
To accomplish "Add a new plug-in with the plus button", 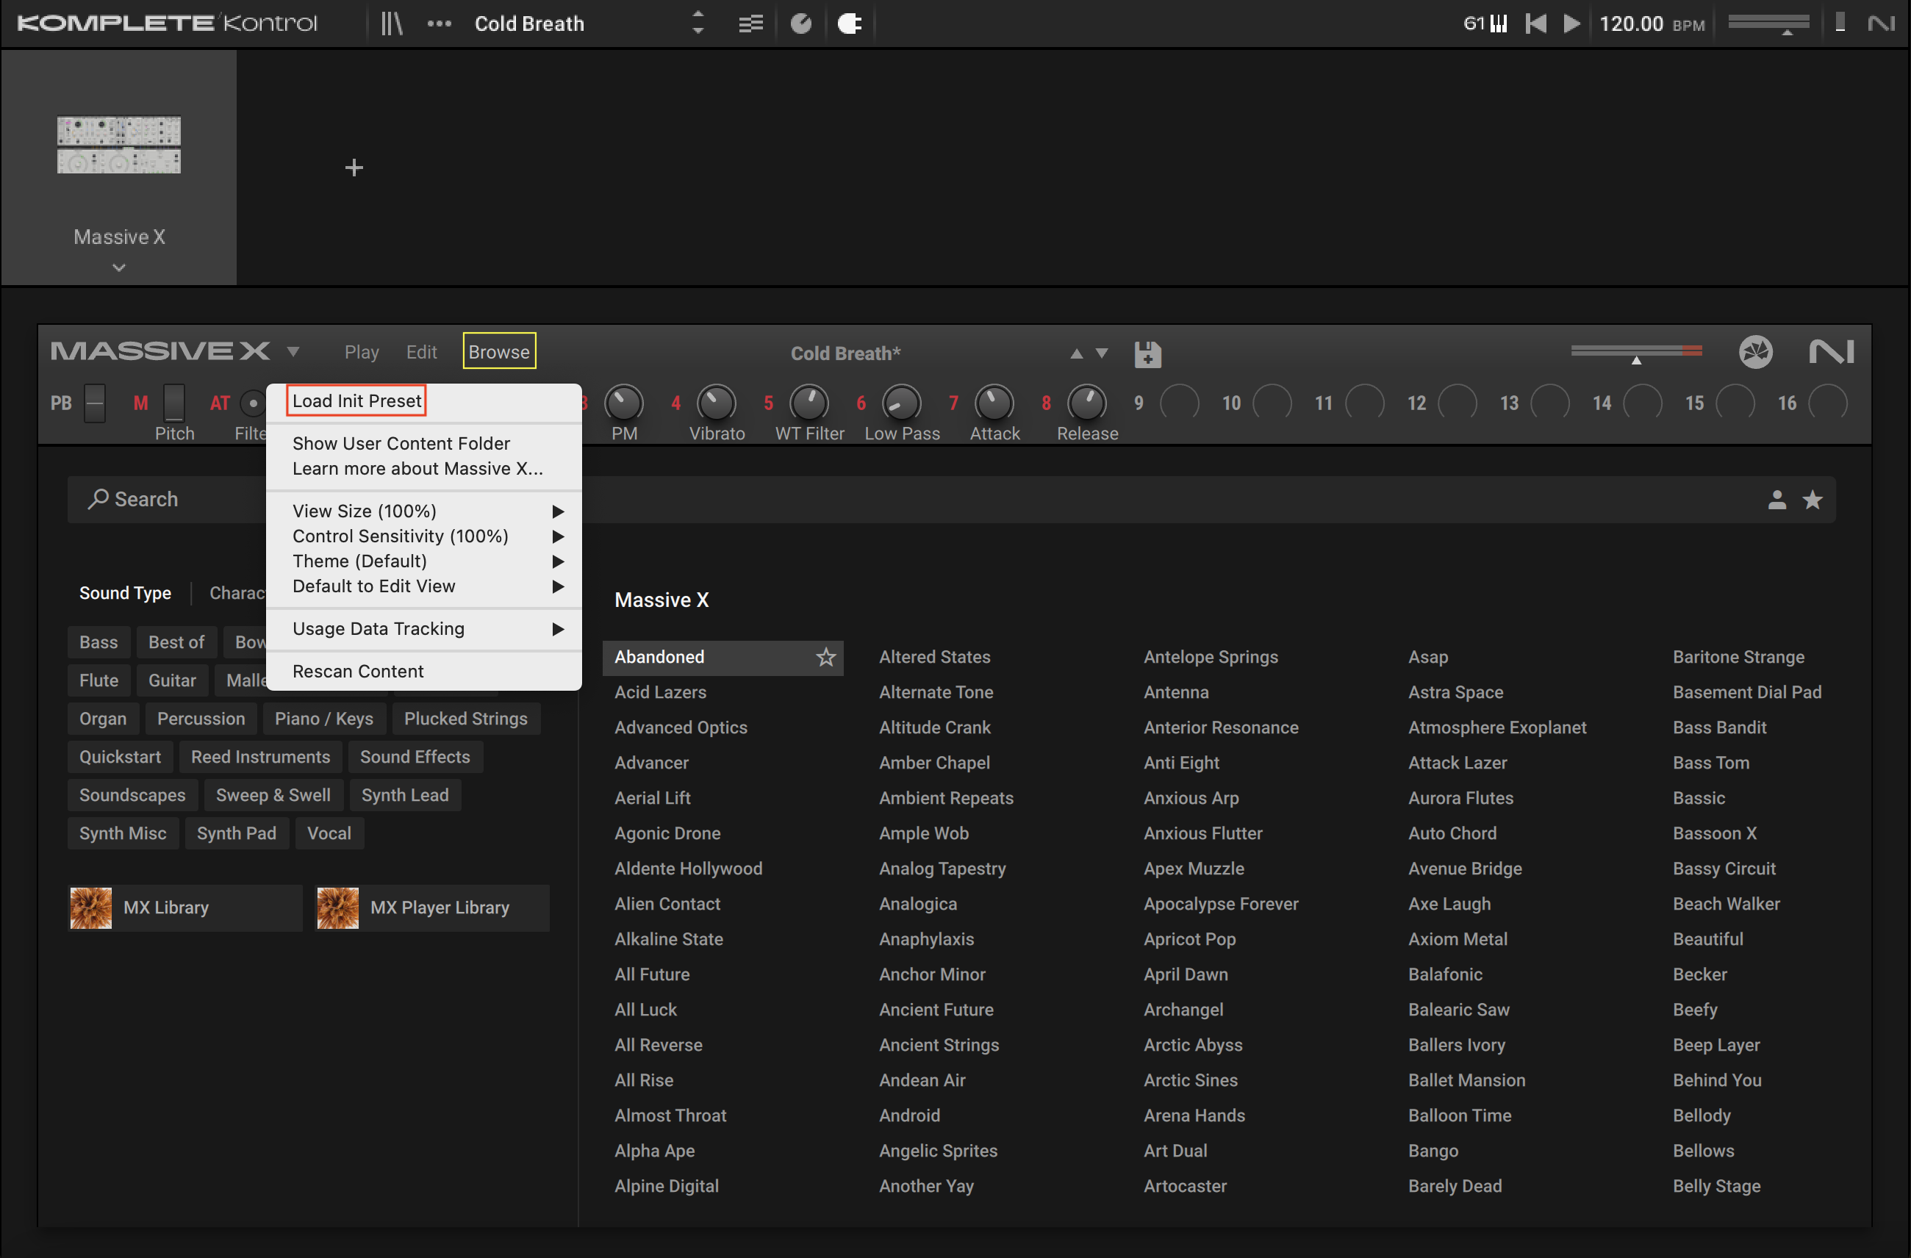I will (354, 168).
